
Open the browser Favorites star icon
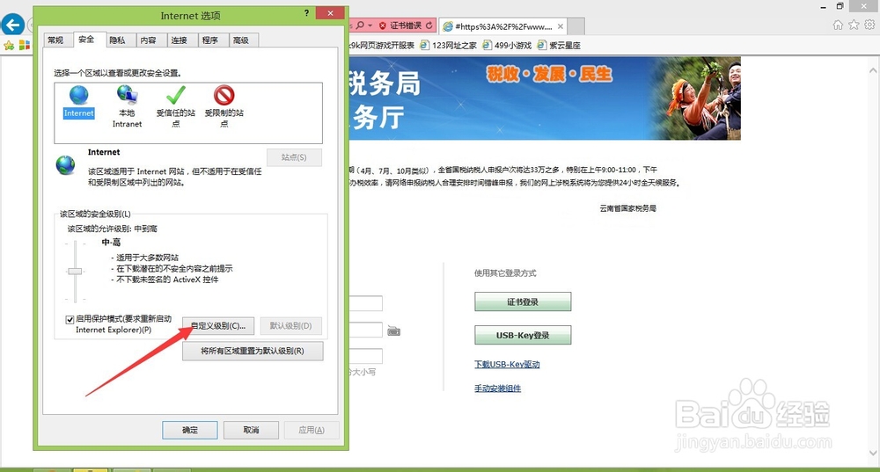coord(854,25)
